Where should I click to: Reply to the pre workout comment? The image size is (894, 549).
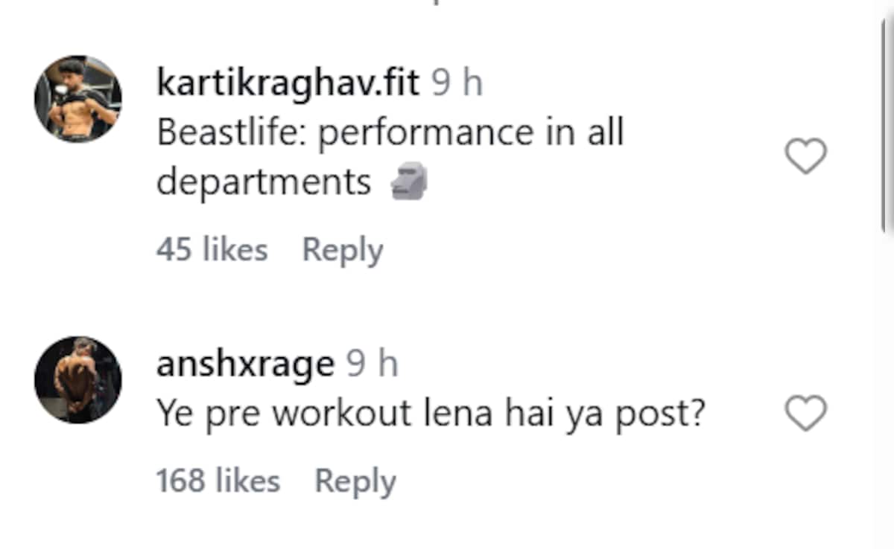pyautogui.click(x=355, y=481)
